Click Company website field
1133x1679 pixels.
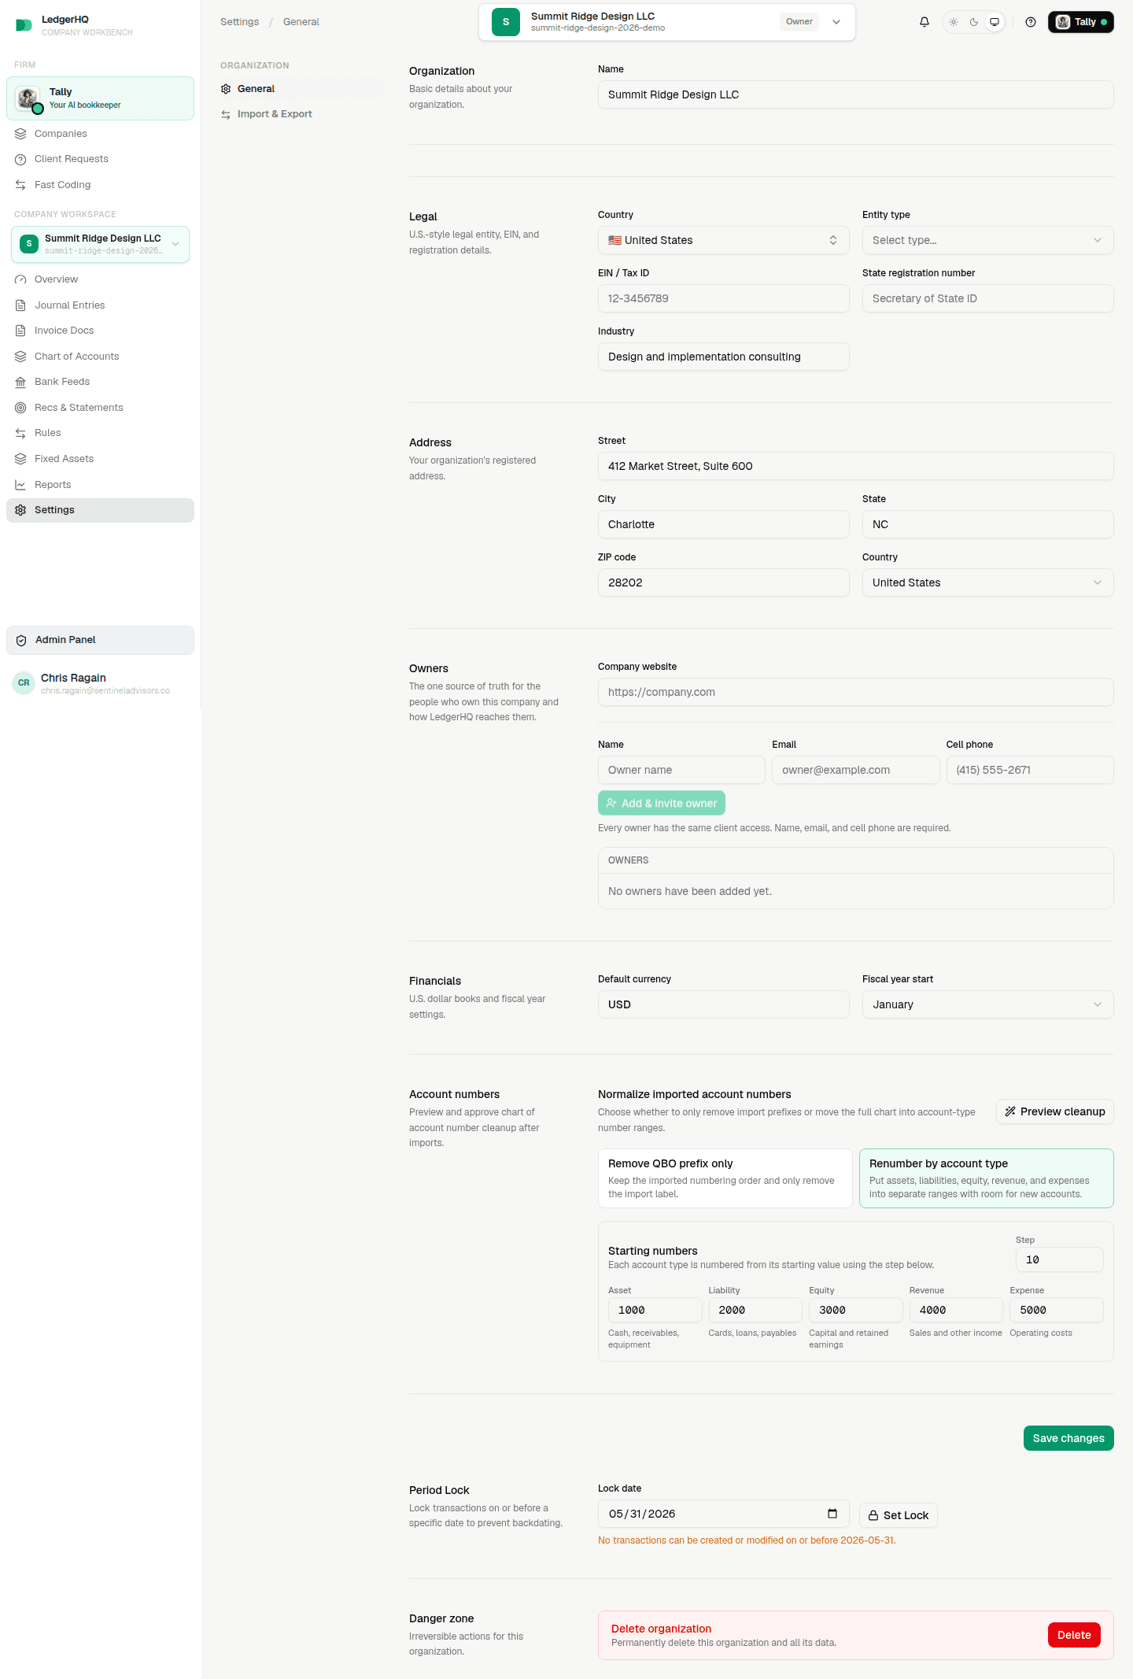click(x=855, y=692)
